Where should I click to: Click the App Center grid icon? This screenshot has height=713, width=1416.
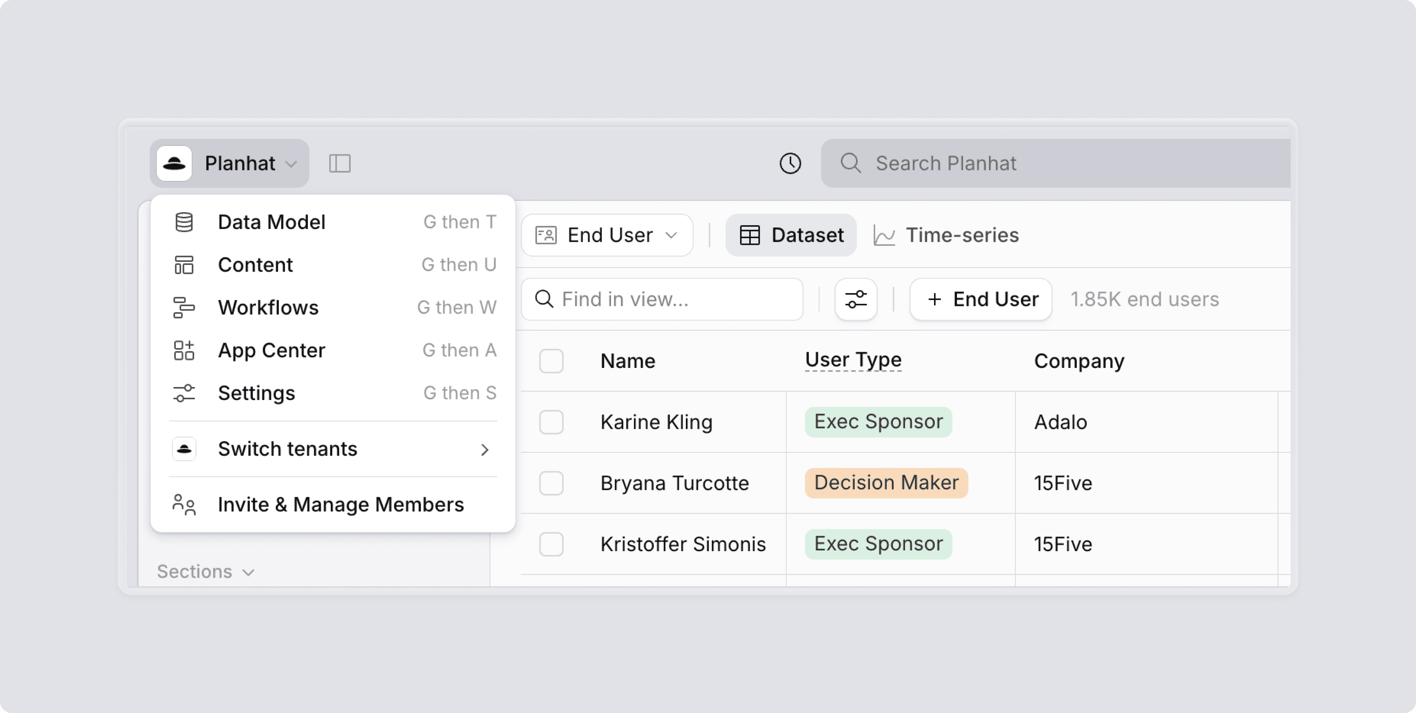184,350
